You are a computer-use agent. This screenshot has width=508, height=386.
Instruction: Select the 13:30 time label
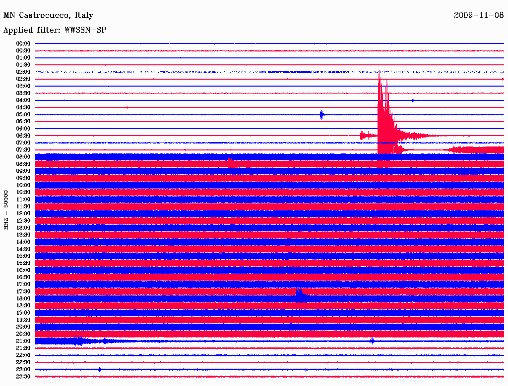click(x=23, y=235)
